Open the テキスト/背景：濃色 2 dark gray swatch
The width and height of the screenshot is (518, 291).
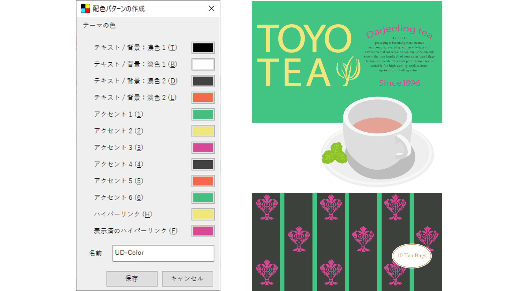click(x=203, y=81)
